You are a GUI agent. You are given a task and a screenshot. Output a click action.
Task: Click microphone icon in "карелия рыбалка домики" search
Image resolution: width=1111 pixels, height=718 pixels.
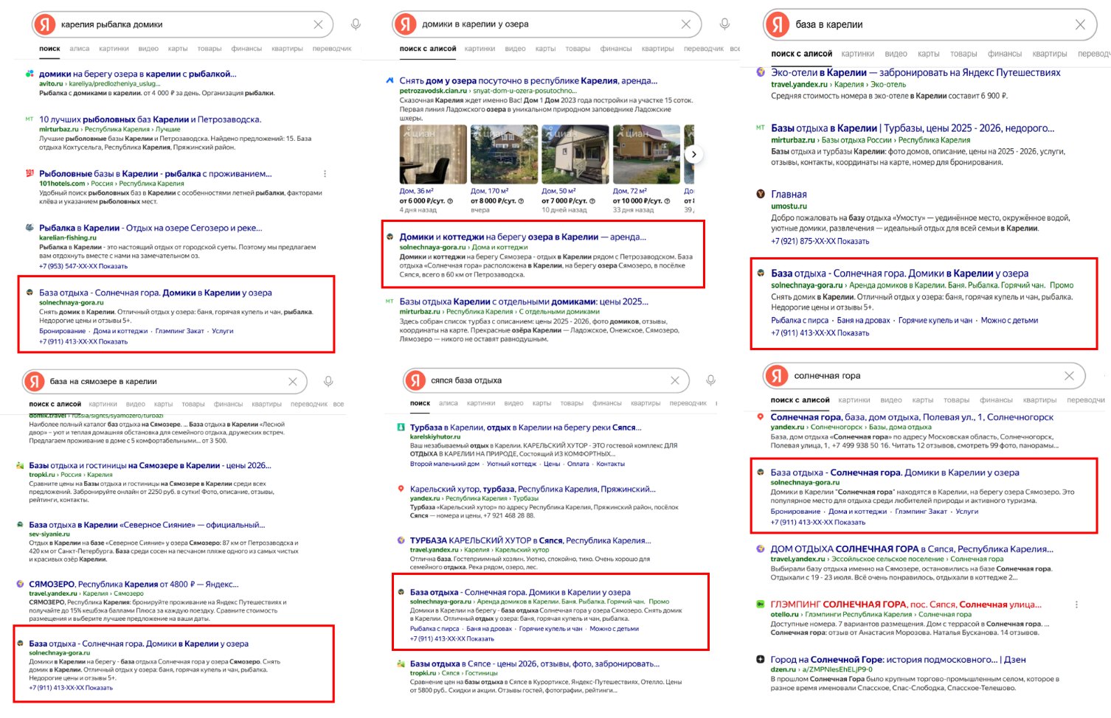[x=356, y=24]
